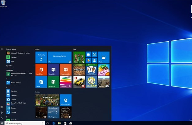Open Minecraft Windows 10 Edition from list
The width and height of the screenshot is (192, 125).
[x=18, y=53]
